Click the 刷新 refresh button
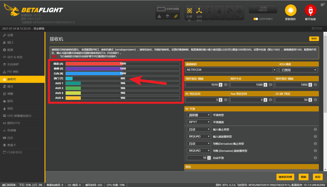327x187 pixels. [x=303, y=177]
